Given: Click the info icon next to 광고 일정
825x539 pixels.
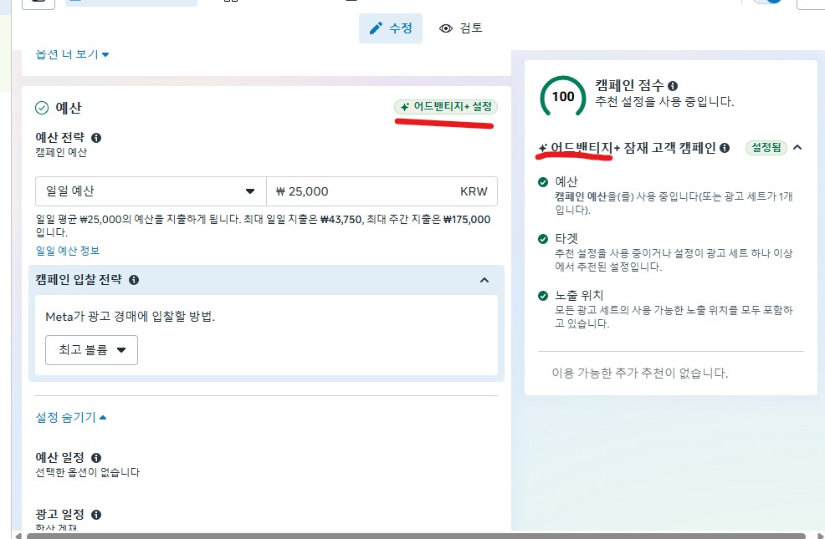Looking at the screenshot, I should pyautogui.click(x=96, y=515).
